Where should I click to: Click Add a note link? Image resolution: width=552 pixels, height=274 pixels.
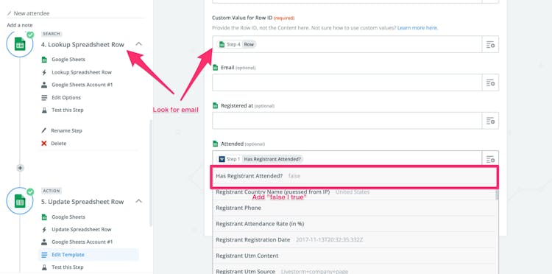click(20, 25)
